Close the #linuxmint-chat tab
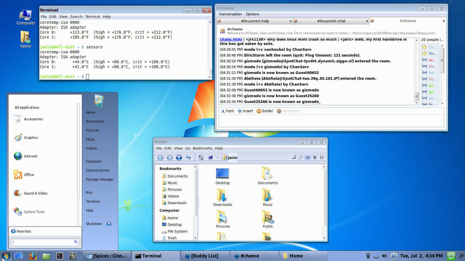Image resolution: width=465 pixels, height=261 pixels. [367, 21]
